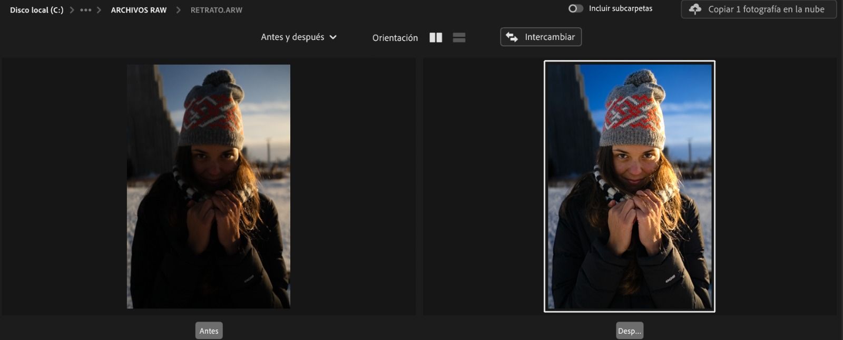Screen dimensions: 843x340
Task: Click the swap arrows icon beside Intercambiar
Action: (512, 37)
